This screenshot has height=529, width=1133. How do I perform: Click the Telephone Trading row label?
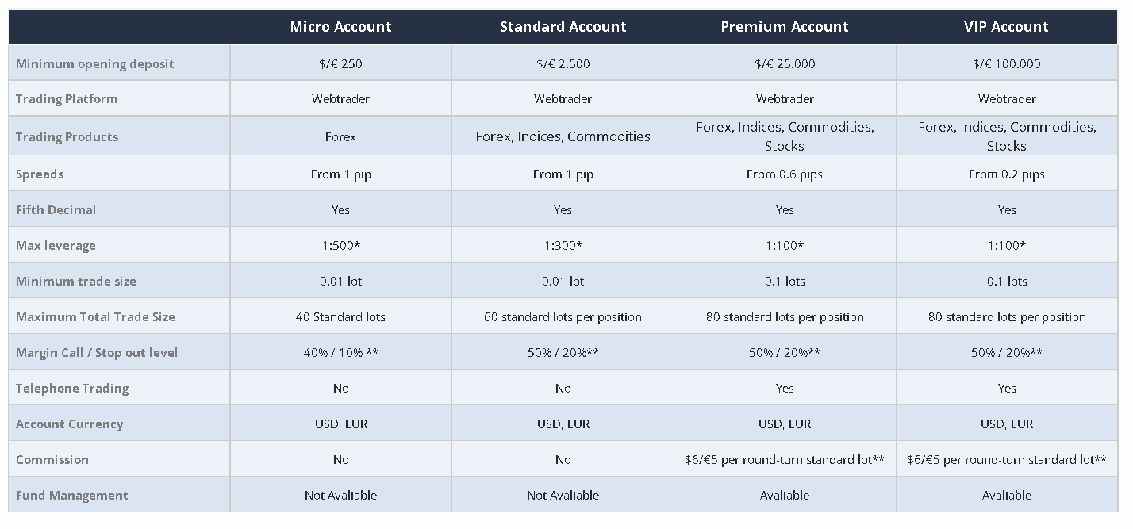(72, 388)
